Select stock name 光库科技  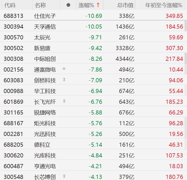[x=45, y=156]
